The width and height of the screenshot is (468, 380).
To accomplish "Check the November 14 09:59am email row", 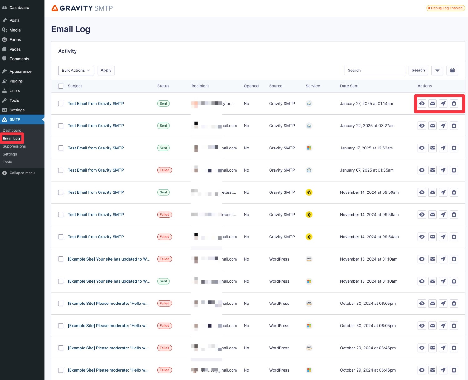I will point(61,192).
